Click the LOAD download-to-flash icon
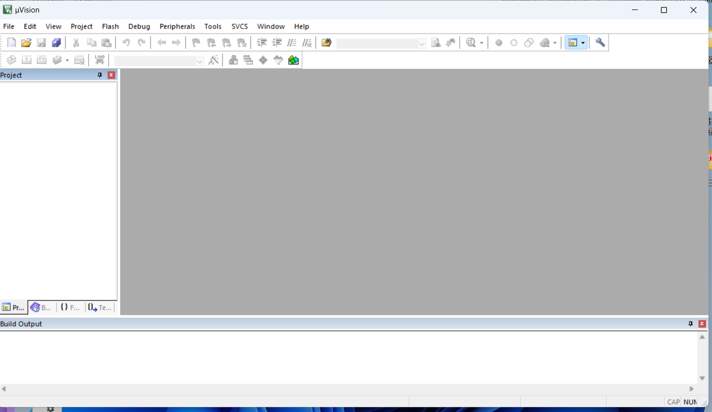Viewport: 712px width, 412px height. (x=100, y=60)
